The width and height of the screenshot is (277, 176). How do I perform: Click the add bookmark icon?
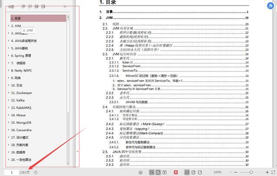pyautogui.click(x=36, y=7)
